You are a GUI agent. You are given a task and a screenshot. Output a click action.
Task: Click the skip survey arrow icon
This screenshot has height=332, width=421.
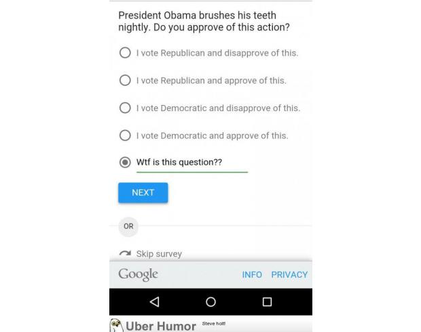(x=125, y=253)
